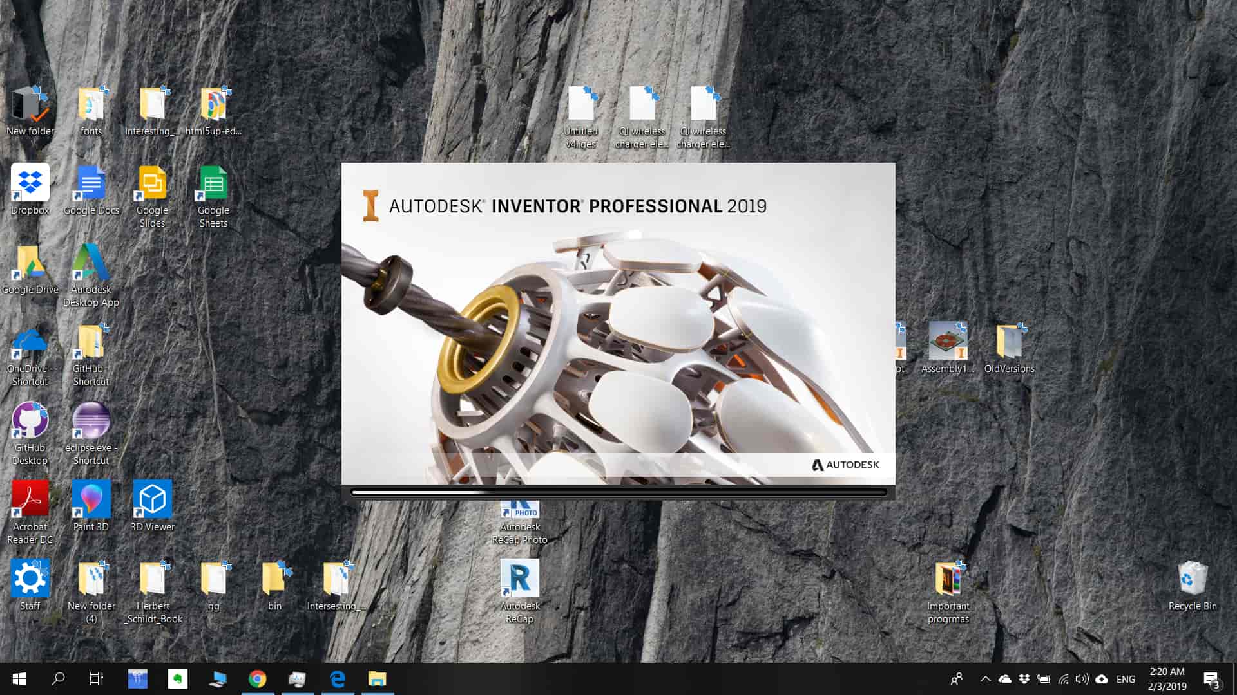Launch the 3D Viewer app icon
1237x695 pixels.
pos(152,500)
